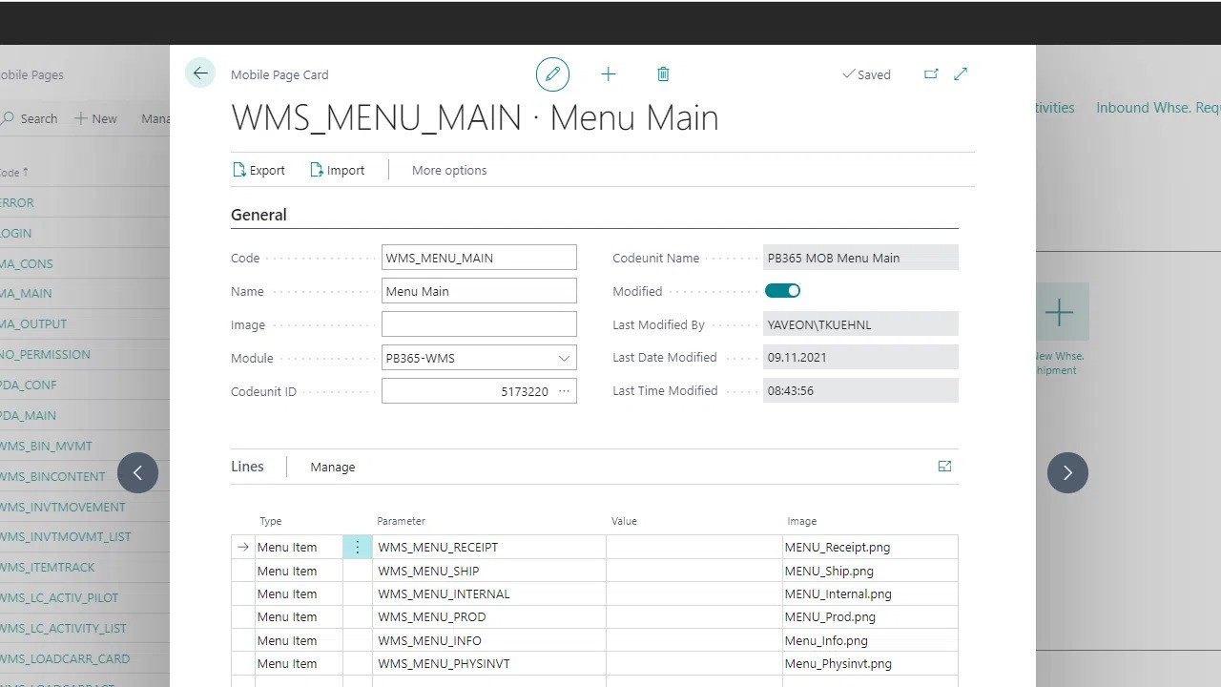Collapse the General section header
The width and height of the screenshot is (1221, 687).
pos(259,215)
